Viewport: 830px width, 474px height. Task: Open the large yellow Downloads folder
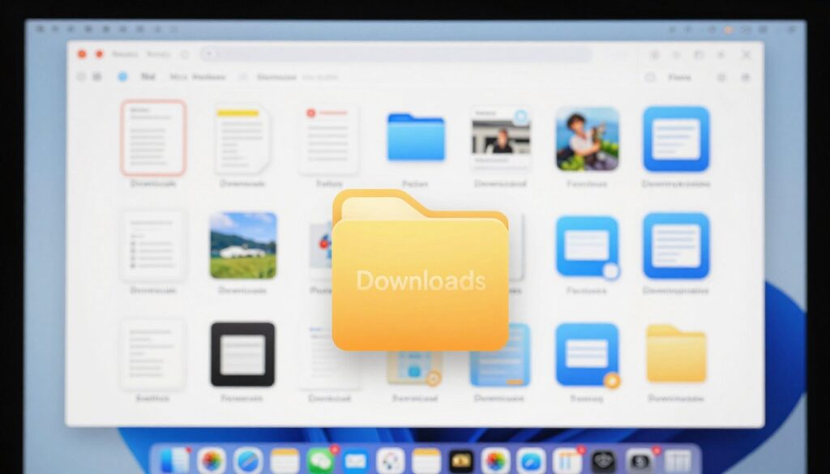click(421, 271)
